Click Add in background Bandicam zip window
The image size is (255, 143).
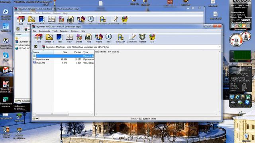21,20
